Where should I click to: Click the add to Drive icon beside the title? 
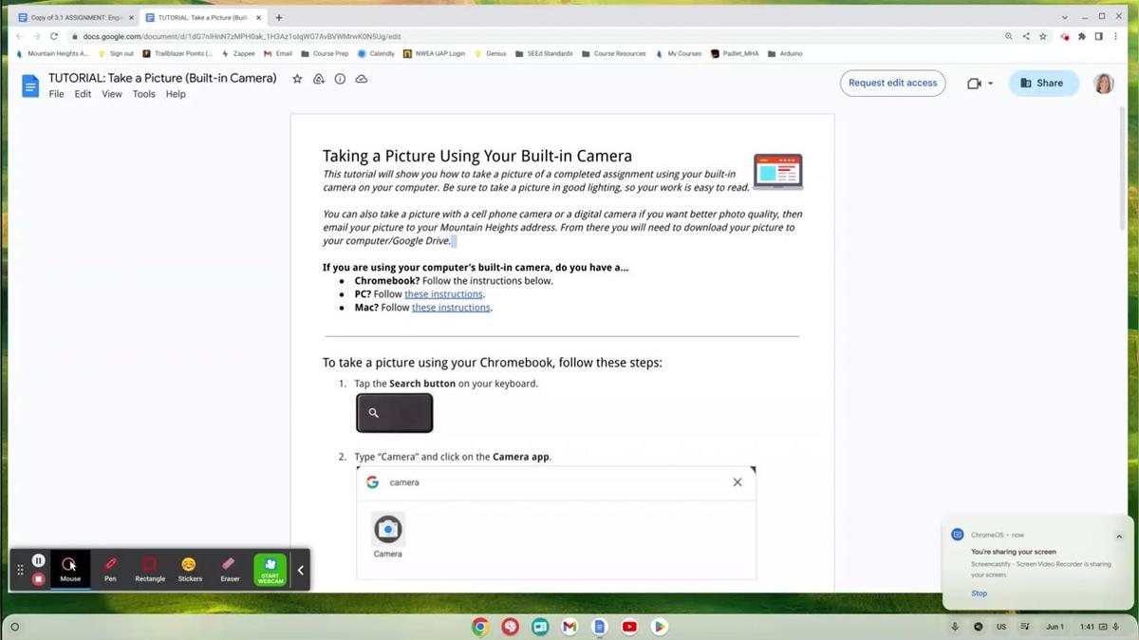pos(319,80)
